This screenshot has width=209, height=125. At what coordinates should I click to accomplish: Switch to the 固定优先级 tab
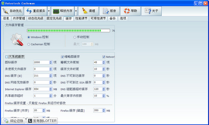click(x=54, y=18)
